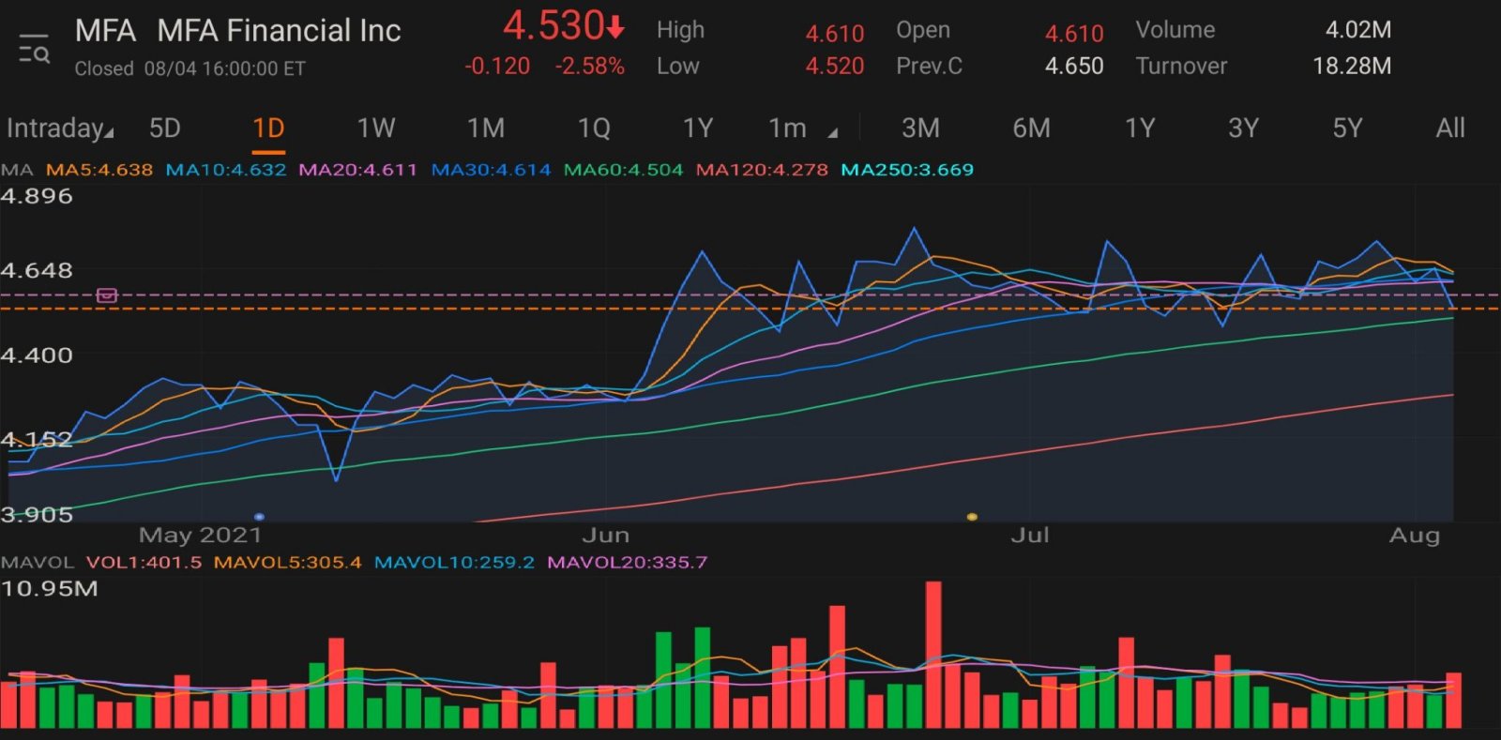
Task: Select the 1D chart tab
Action: pyautogui.click(x=268, y=128)
